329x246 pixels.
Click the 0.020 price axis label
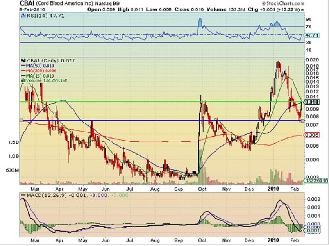coord(312,60)
